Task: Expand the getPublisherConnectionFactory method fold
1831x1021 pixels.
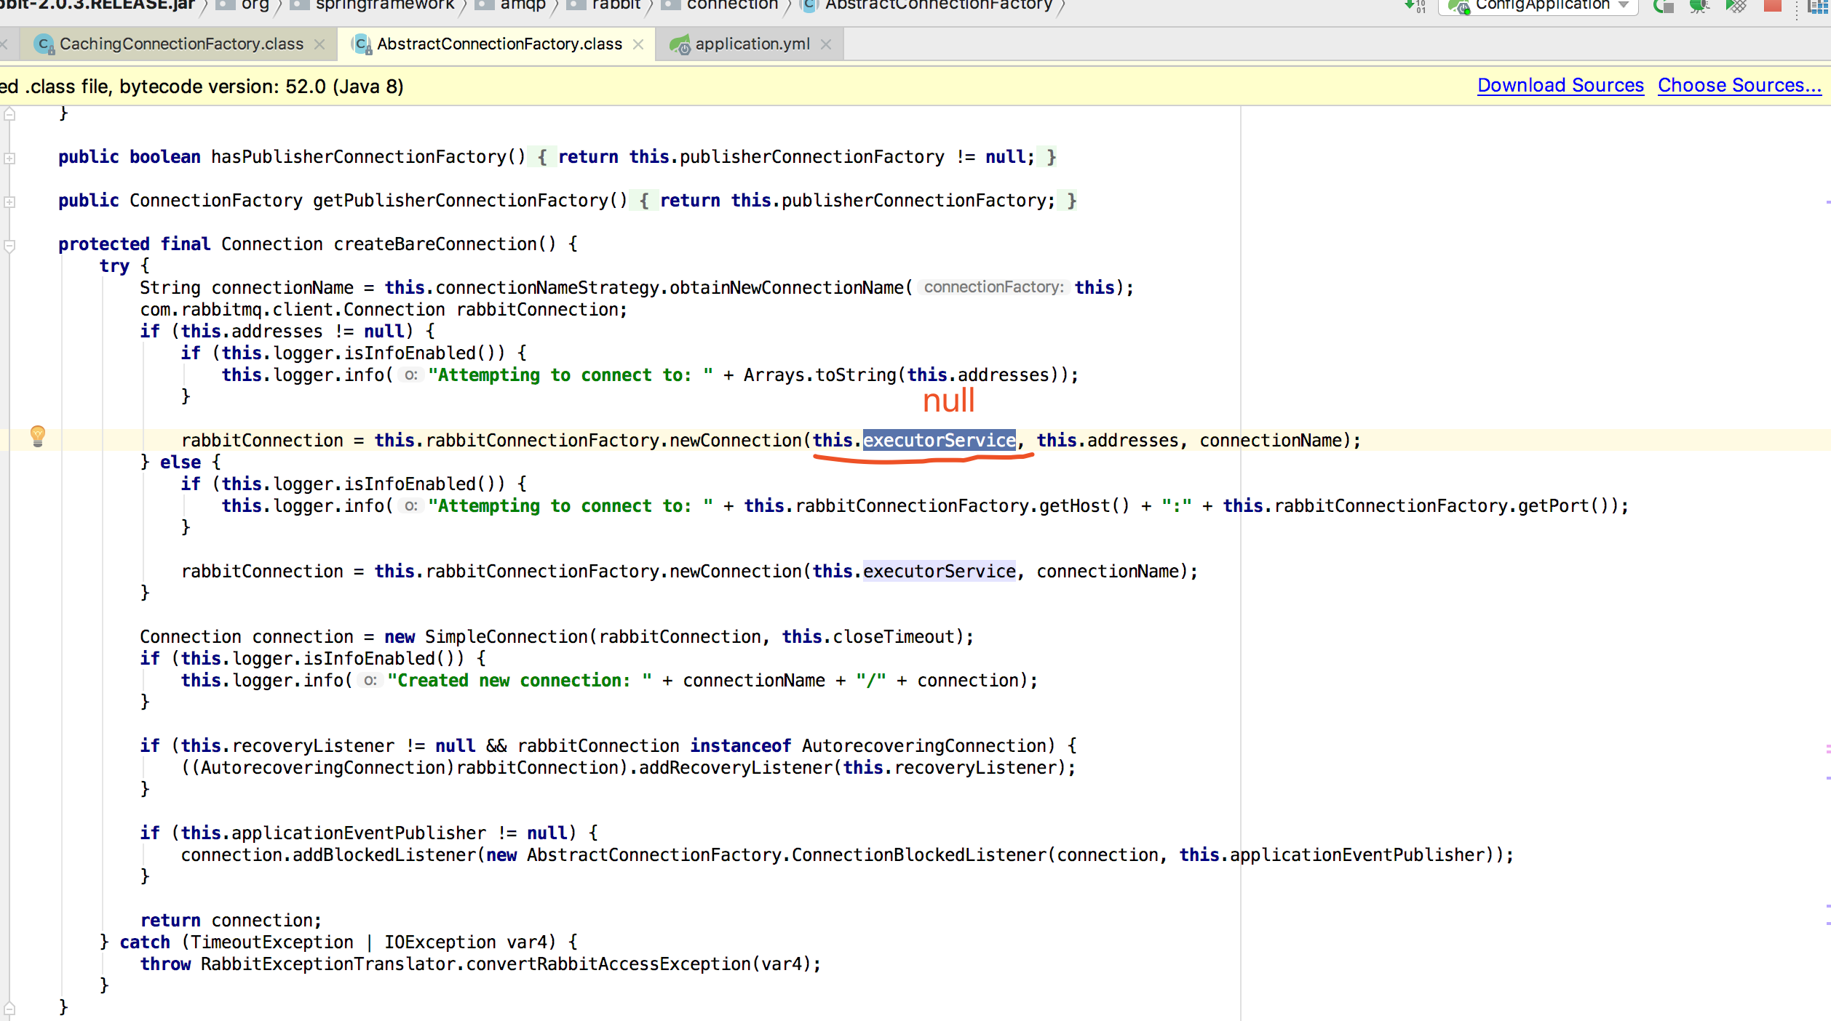Action: pyautogui.click(x=9, y=201)
